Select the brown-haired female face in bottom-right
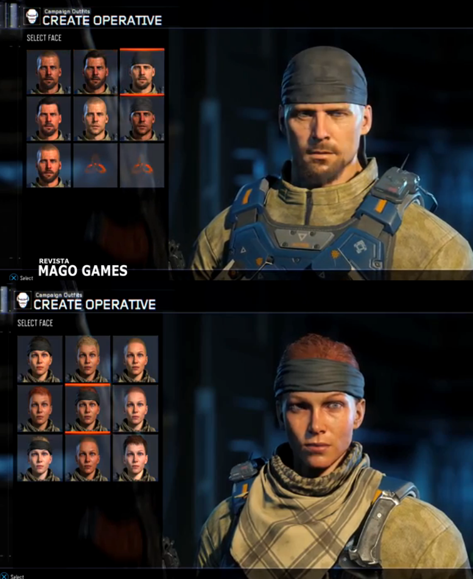 point(135,458)
